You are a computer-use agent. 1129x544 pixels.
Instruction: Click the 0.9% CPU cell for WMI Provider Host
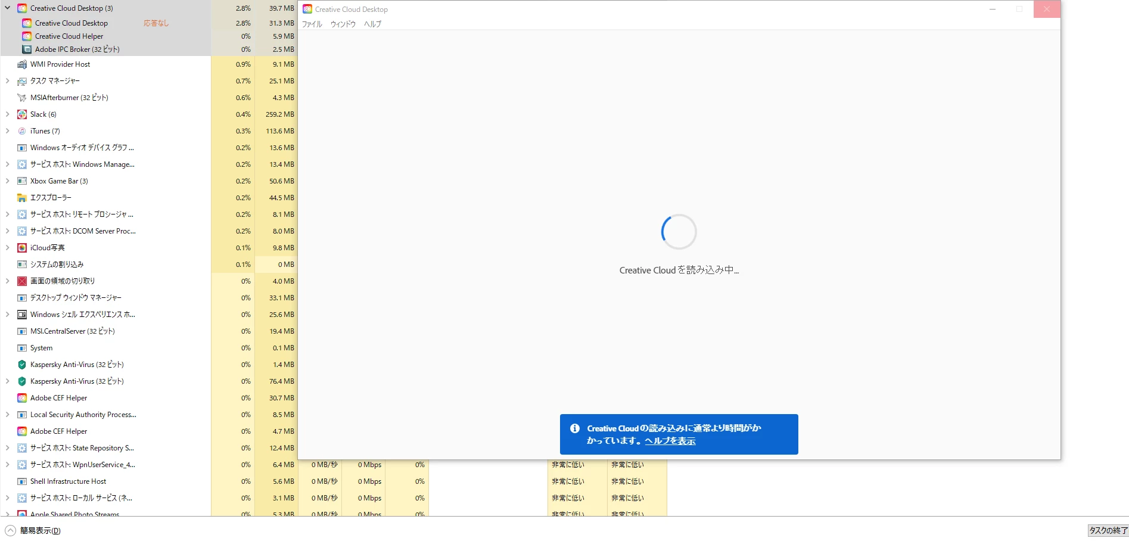[233, 64]
